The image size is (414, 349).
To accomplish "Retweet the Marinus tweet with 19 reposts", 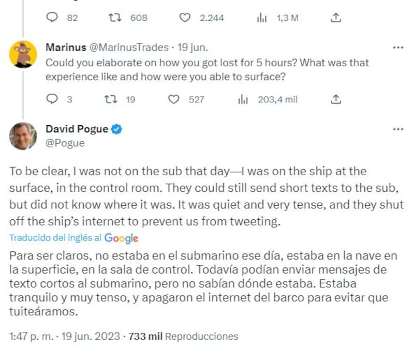I will click(x=111, y=99).
